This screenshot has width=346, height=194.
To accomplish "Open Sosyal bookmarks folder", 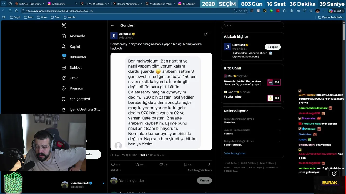I will 15,17.
